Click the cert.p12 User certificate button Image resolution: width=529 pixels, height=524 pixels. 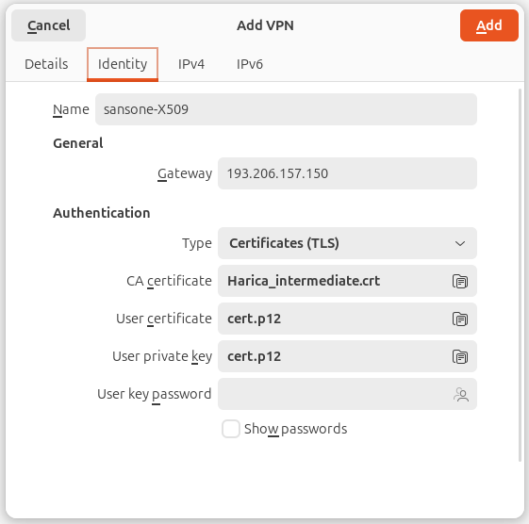point(347,319)
